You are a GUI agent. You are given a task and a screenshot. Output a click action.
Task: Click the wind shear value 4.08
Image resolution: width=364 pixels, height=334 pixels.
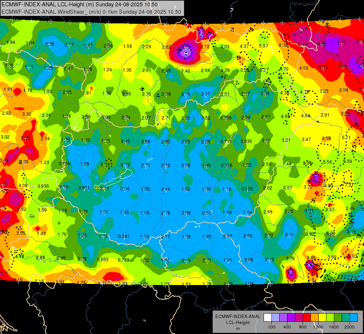point(23,186)
